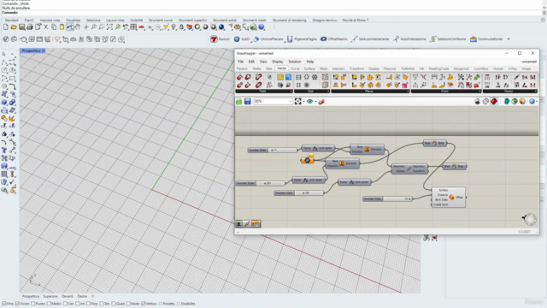
Task: Open the Grasshopper zoom percentage dropdown
Action: 290,101
